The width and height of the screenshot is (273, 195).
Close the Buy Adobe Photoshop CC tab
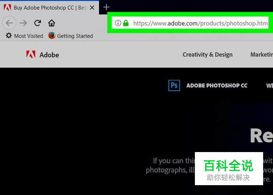coord(92,7)
